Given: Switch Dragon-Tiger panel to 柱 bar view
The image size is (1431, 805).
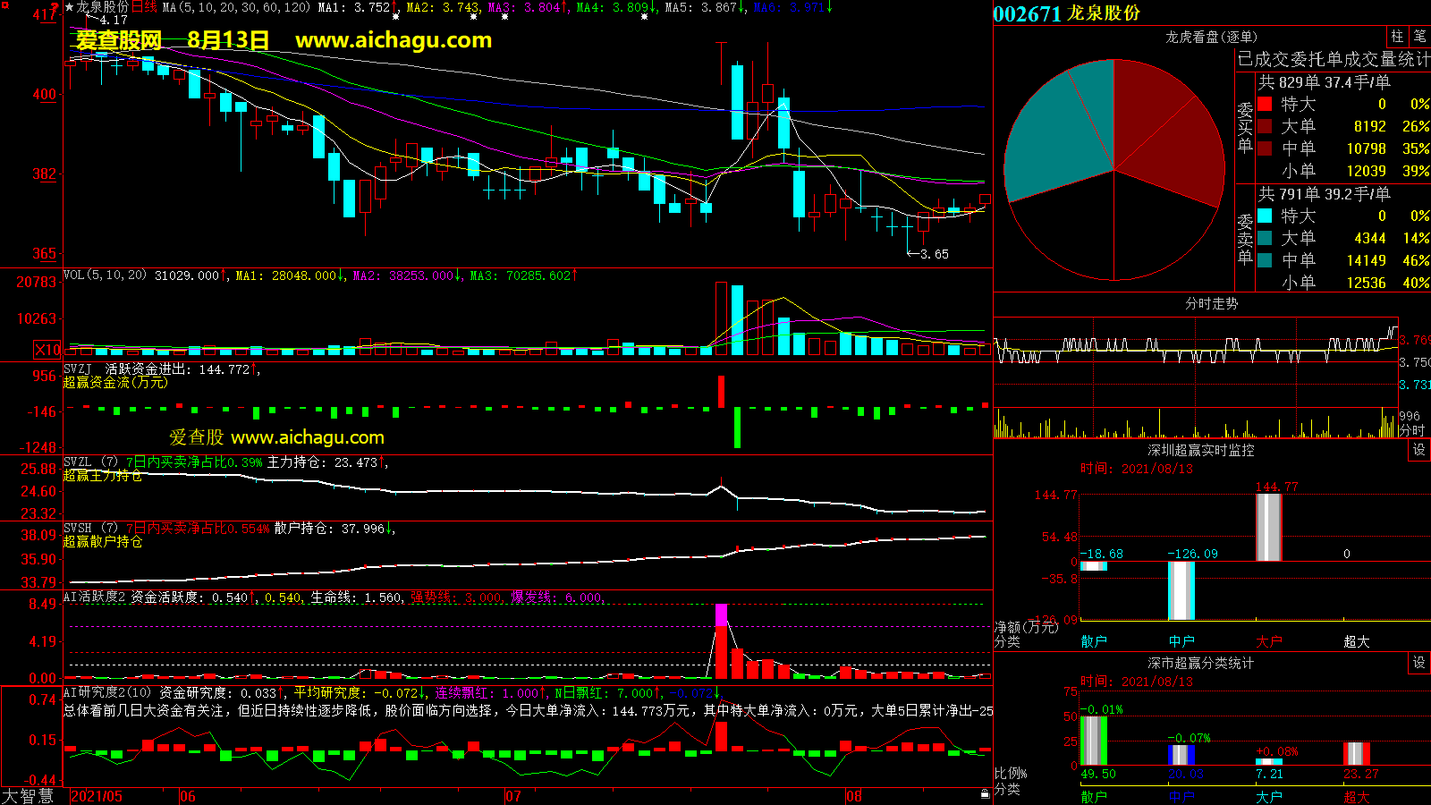Looking at the screenshot, I should (x=1397, y=36).
